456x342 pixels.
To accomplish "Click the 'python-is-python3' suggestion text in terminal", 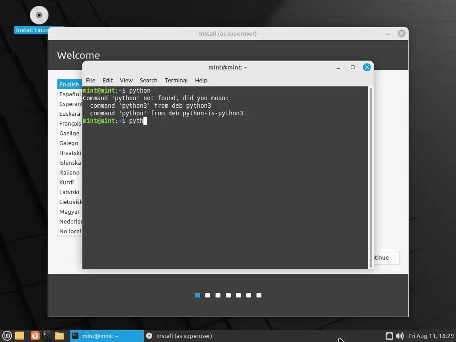I will [x=212, y=114].
